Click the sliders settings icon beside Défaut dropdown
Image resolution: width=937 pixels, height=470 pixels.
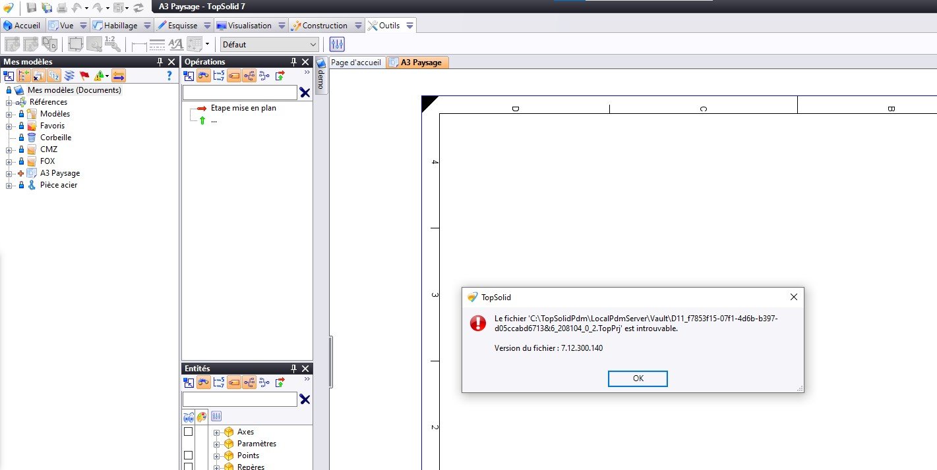(x=337, y=44)
